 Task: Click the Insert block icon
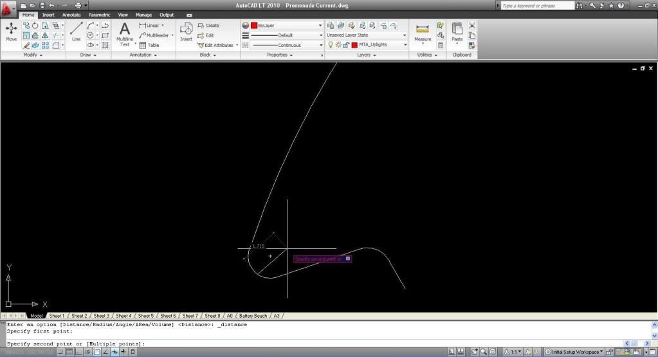click(x=186, y=32)
